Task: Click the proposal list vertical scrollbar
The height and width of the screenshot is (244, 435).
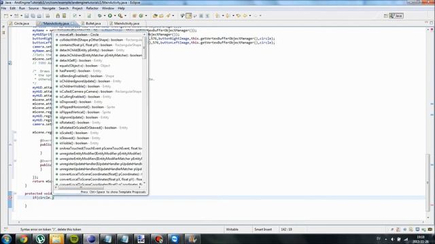Action: (x=144, y=48)
